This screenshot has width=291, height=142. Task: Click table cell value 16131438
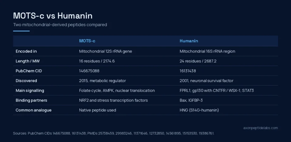click(x=188, y=71)
